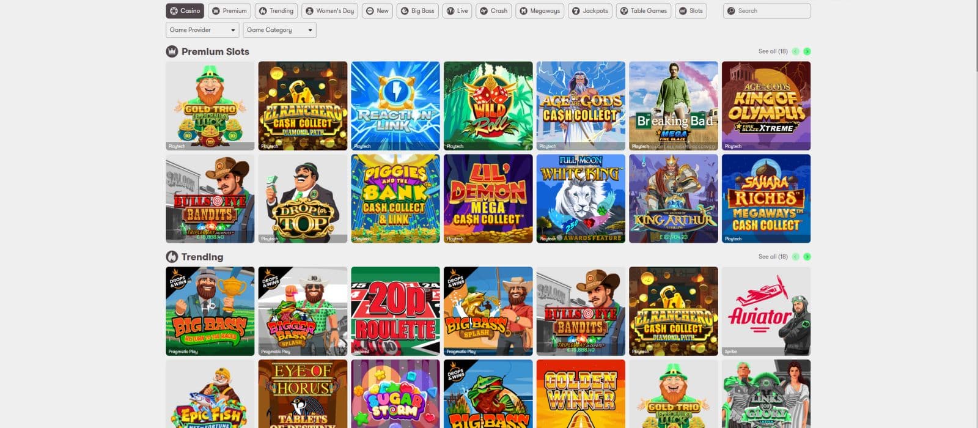Open bottom-row Big Bass frog game
This screenshot has width=978, height=428.
[x=488, y=394]
